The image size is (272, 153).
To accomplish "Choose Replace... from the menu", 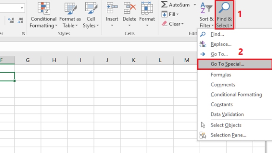I will coord(235,44).
